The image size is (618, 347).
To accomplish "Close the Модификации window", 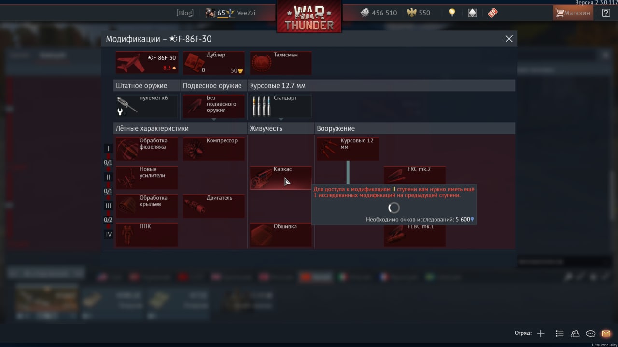I will pyautogui.click(x=509, y=39).
